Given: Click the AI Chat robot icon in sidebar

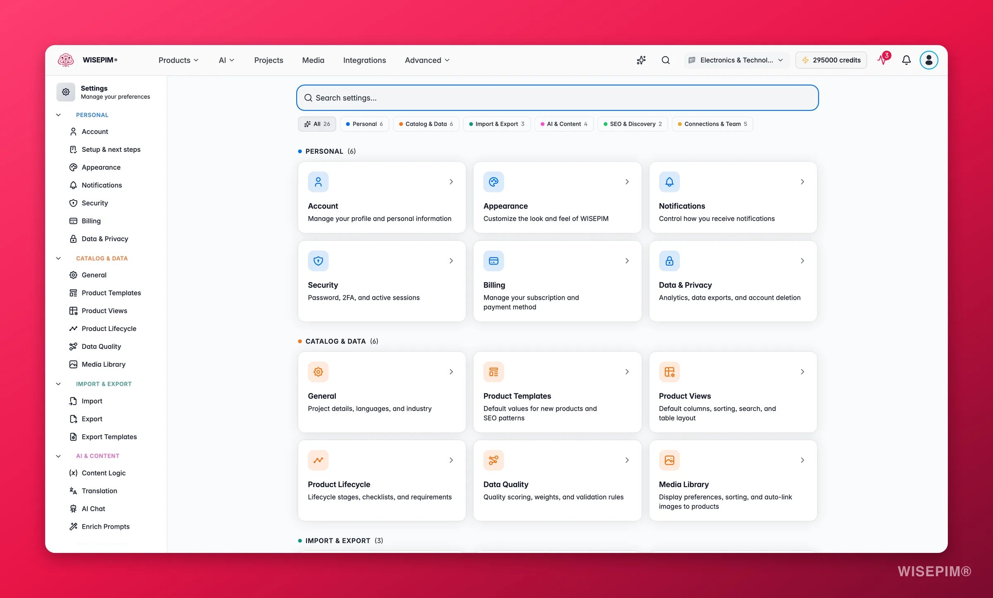Looking at the screenshot, I should (73, 509).
